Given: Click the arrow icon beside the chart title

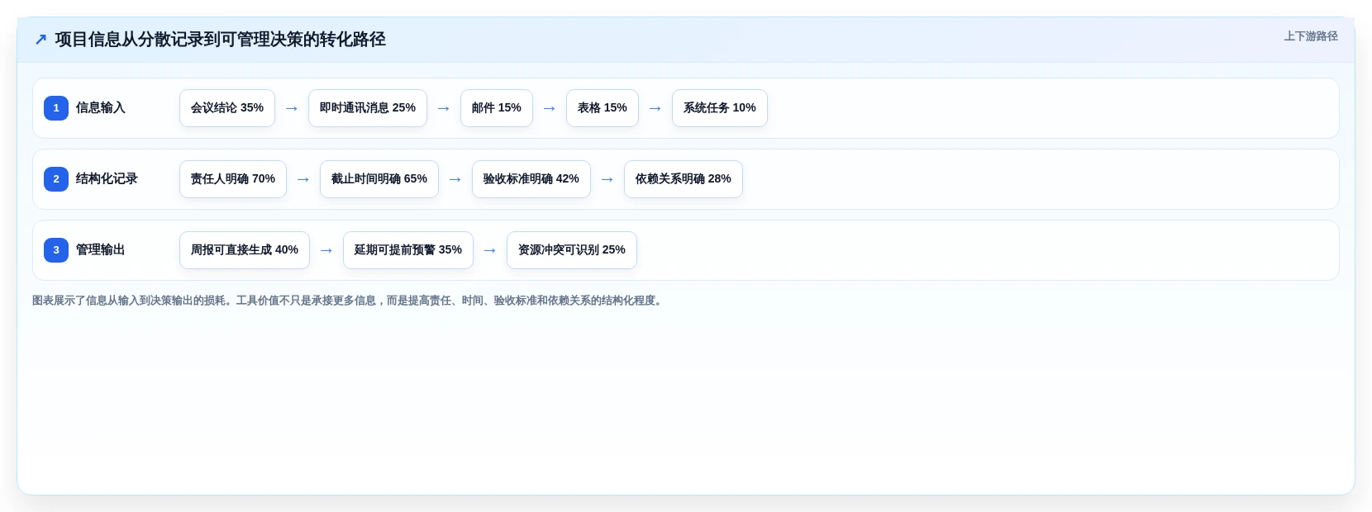Looking at the screenshot, I should click(40, 40).
